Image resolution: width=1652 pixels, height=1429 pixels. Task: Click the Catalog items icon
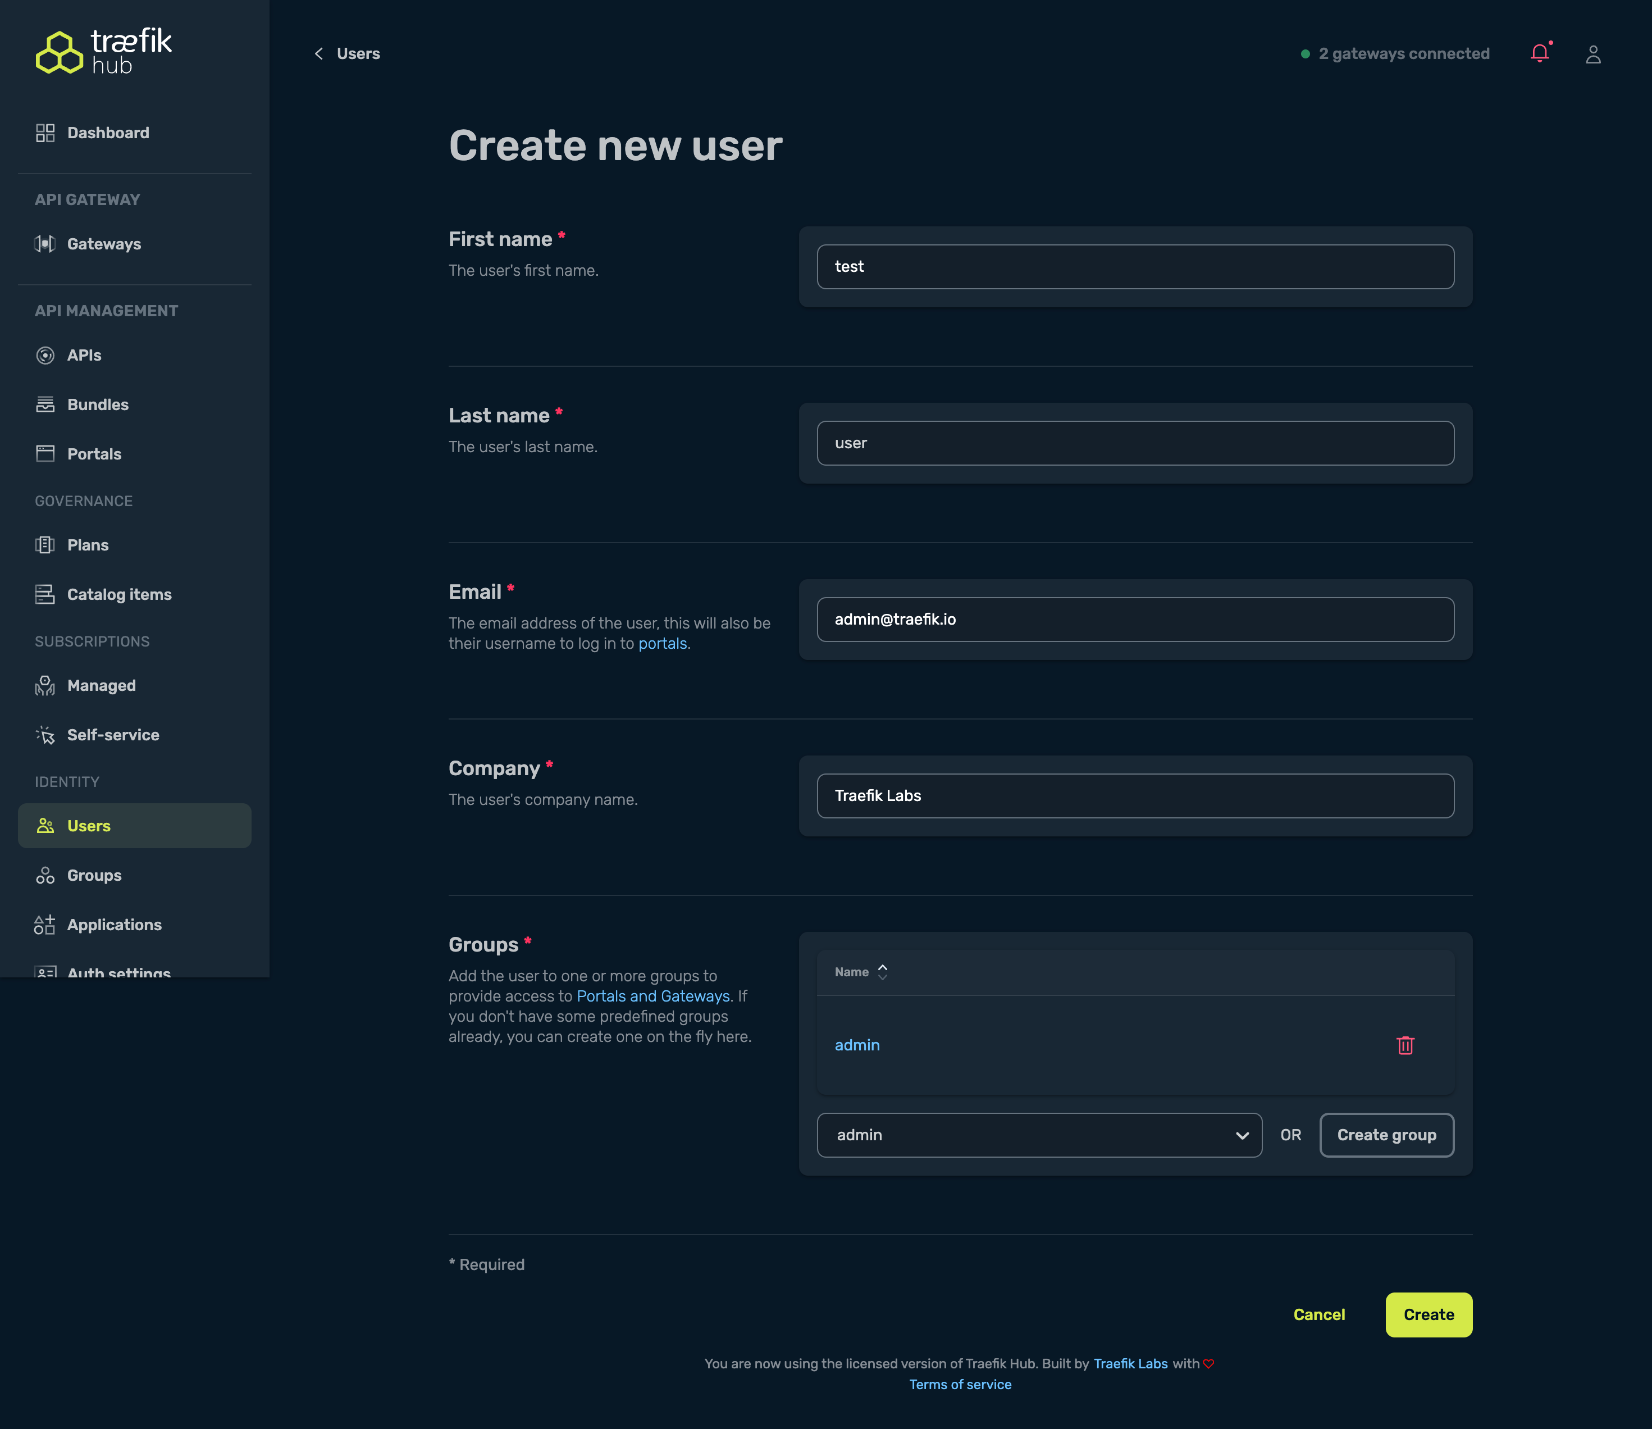pos(45,595)
